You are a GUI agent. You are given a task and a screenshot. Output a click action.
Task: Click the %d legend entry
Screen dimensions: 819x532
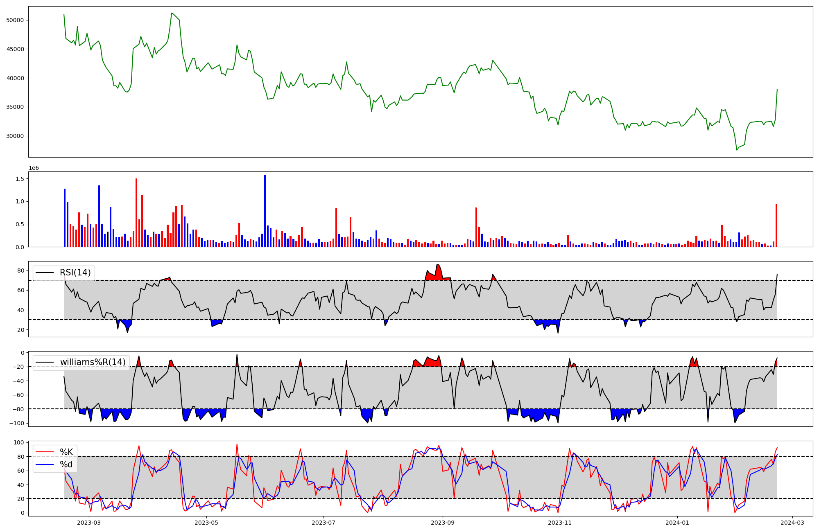coord(66,464)
